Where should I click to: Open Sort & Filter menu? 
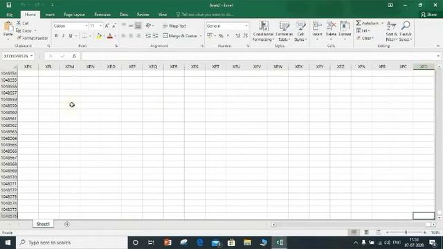pos(391,31)
